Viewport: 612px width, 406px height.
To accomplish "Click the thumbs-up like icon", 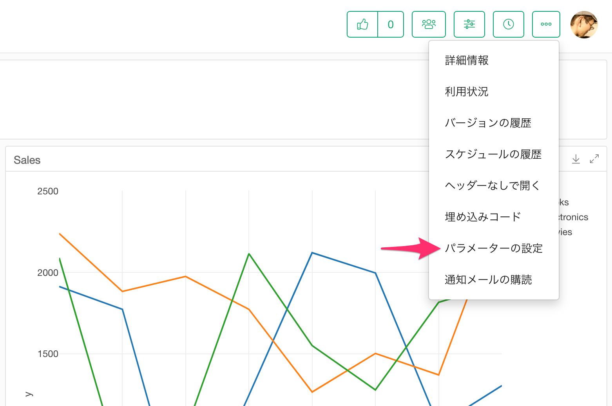I will click(x=362, y=24).
